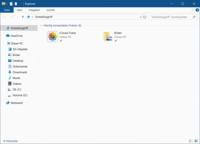Click the OneDrive cloud icon in sidebar
This screenshot has width=200, height=144.
pyautogui.click(x=8, y=36)
